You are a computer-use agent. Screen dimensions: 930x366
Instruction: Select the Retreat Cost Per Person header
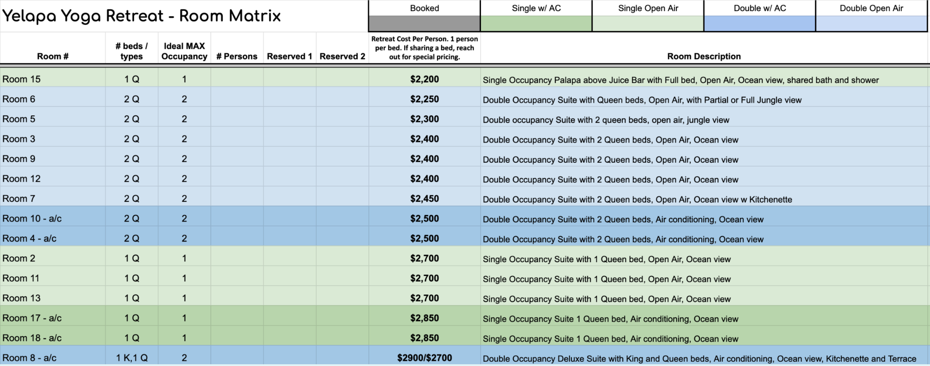424,48
